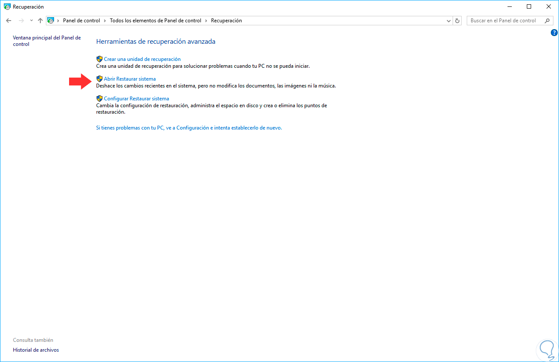Click description starting Cambia la configuración de restauración
This screenshot has height=362, width=559.
point(212,109)
